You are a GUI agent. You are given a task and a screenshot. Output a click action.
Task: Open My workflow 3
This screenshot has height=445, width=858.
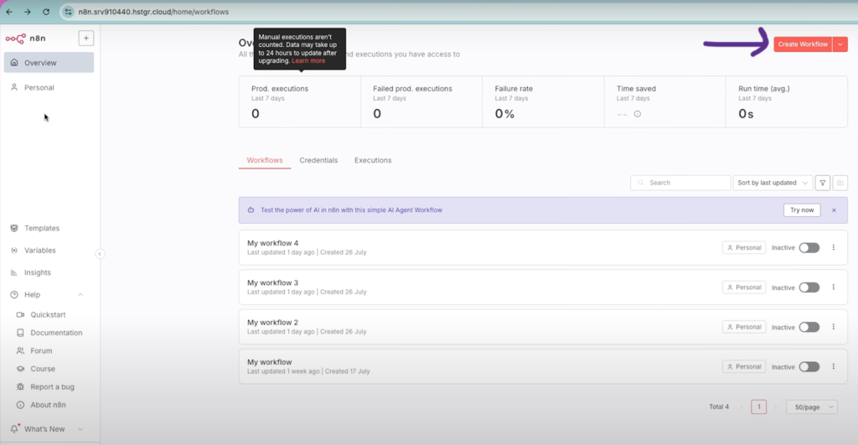tap(272, 283)
